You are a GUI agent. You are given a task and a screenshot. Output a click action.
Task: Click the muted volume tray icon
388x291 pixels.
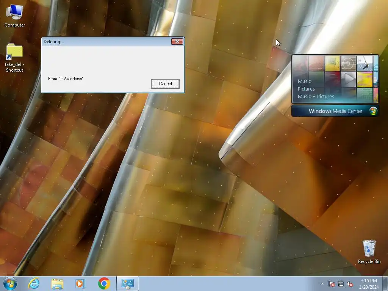[x=350, y=284]
